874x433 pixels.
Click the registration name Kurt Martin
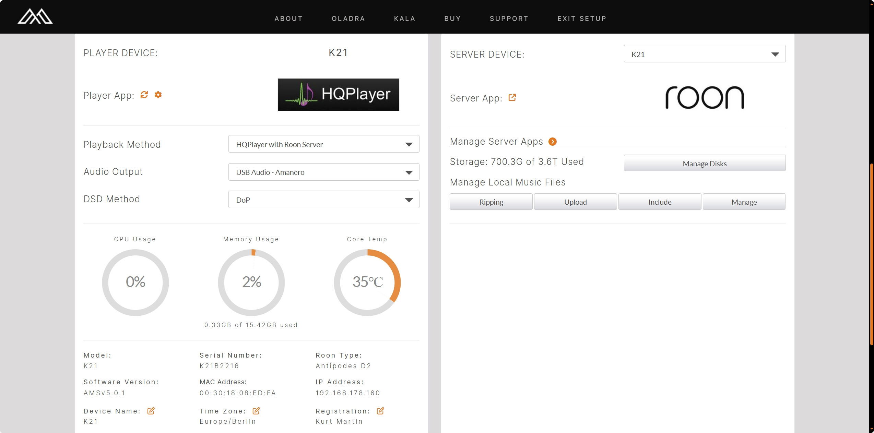pyautogui.click(x=339, y=421)
